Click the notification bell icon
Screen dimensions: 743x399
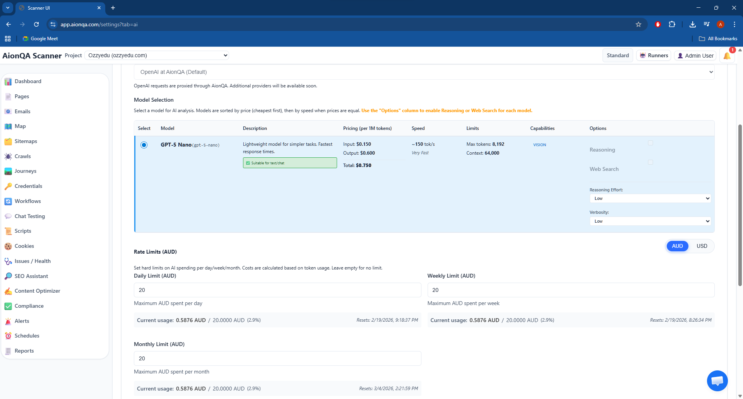[x=727, y=56]
